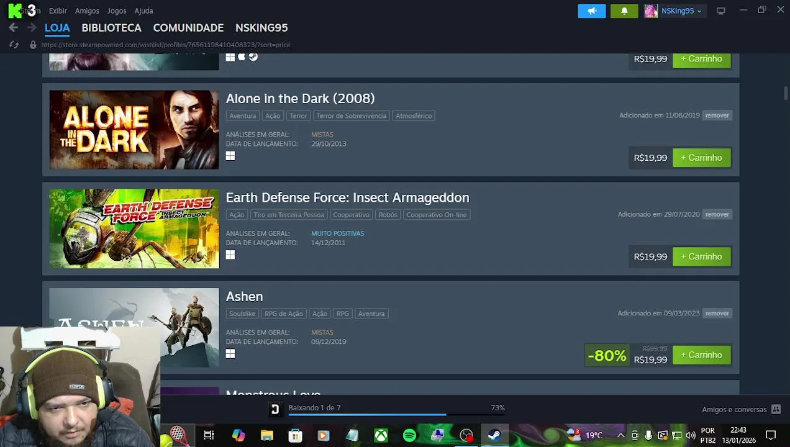Screen dimensions: 790x447
Task: Click the padlock security icon
Action: click(x=33, y=45)
